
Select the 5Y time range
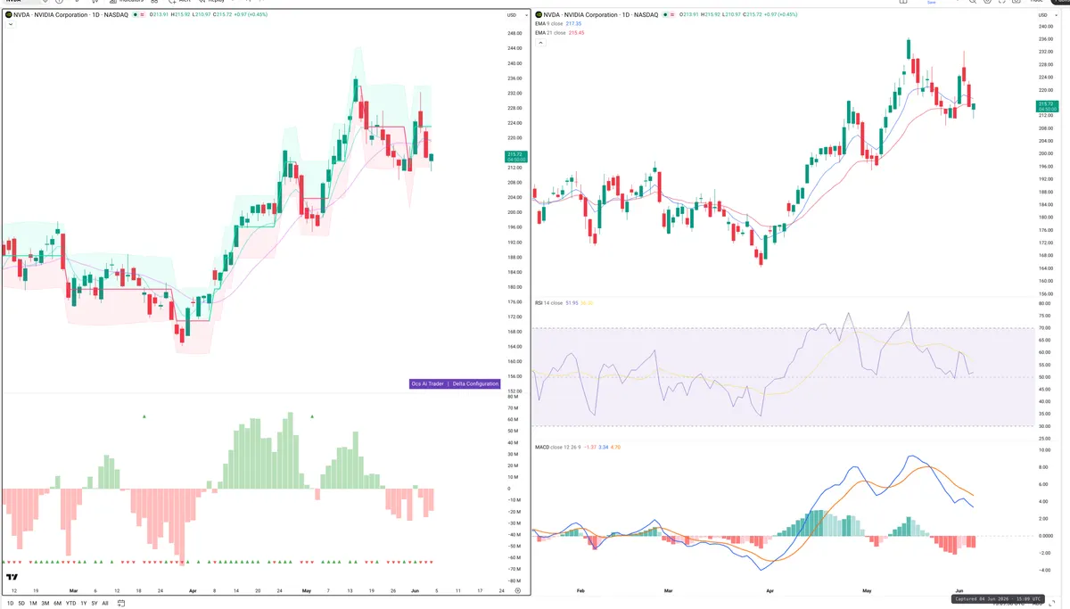point(94,603)
